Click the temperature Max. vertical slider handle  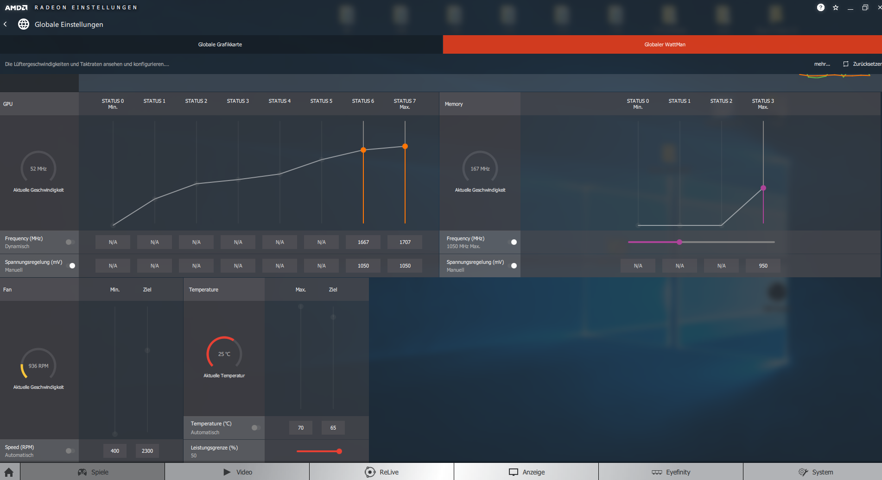pyautogui.click(x=301, y=306)
